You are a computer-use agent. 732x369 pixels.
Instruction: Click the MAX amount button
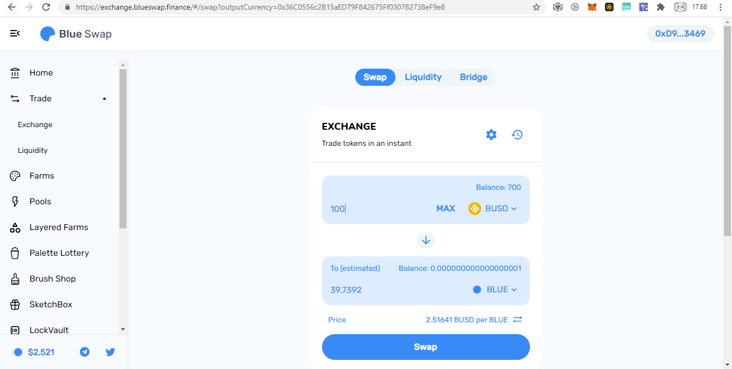pos(446,209)
